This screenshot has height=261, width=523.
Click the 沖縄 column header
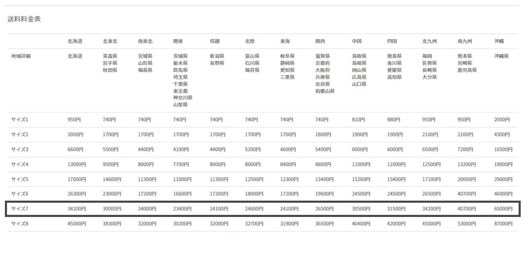click(x=499, y=41)
